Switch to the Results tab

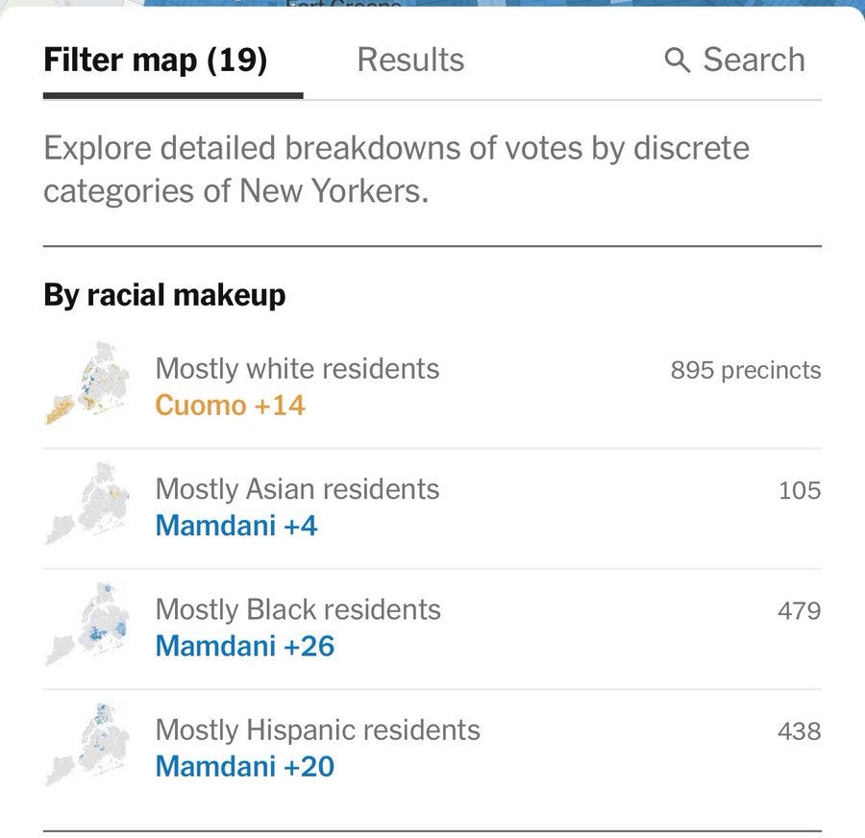[411, 60]
